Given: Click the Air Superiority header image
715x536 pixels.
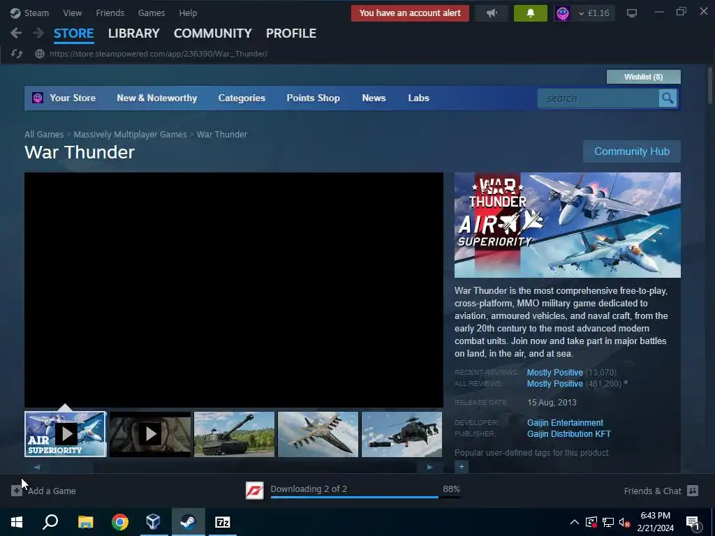Looking at the screenshot, I should click(x=567, y=225).
